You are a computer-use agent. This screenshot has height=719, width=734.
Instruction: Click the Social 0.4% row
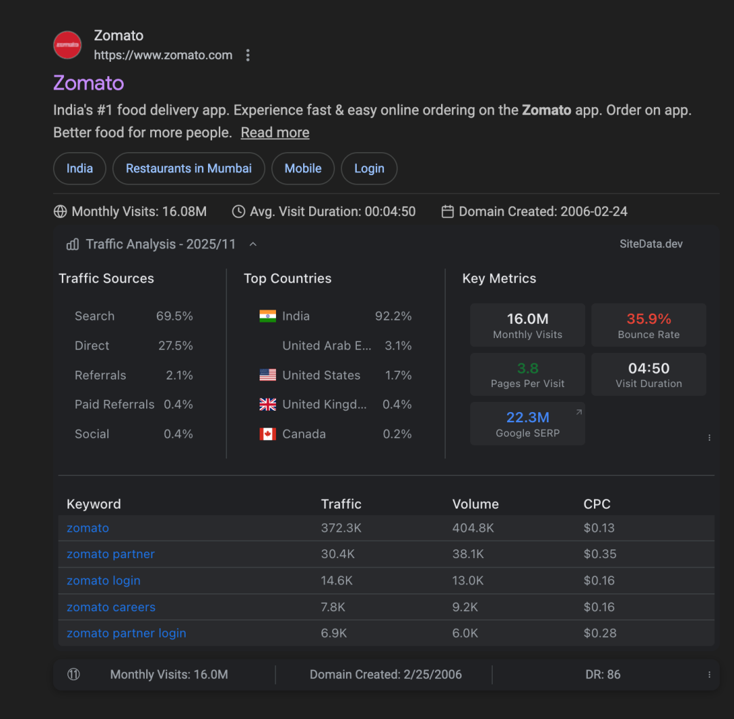[134, 434]
